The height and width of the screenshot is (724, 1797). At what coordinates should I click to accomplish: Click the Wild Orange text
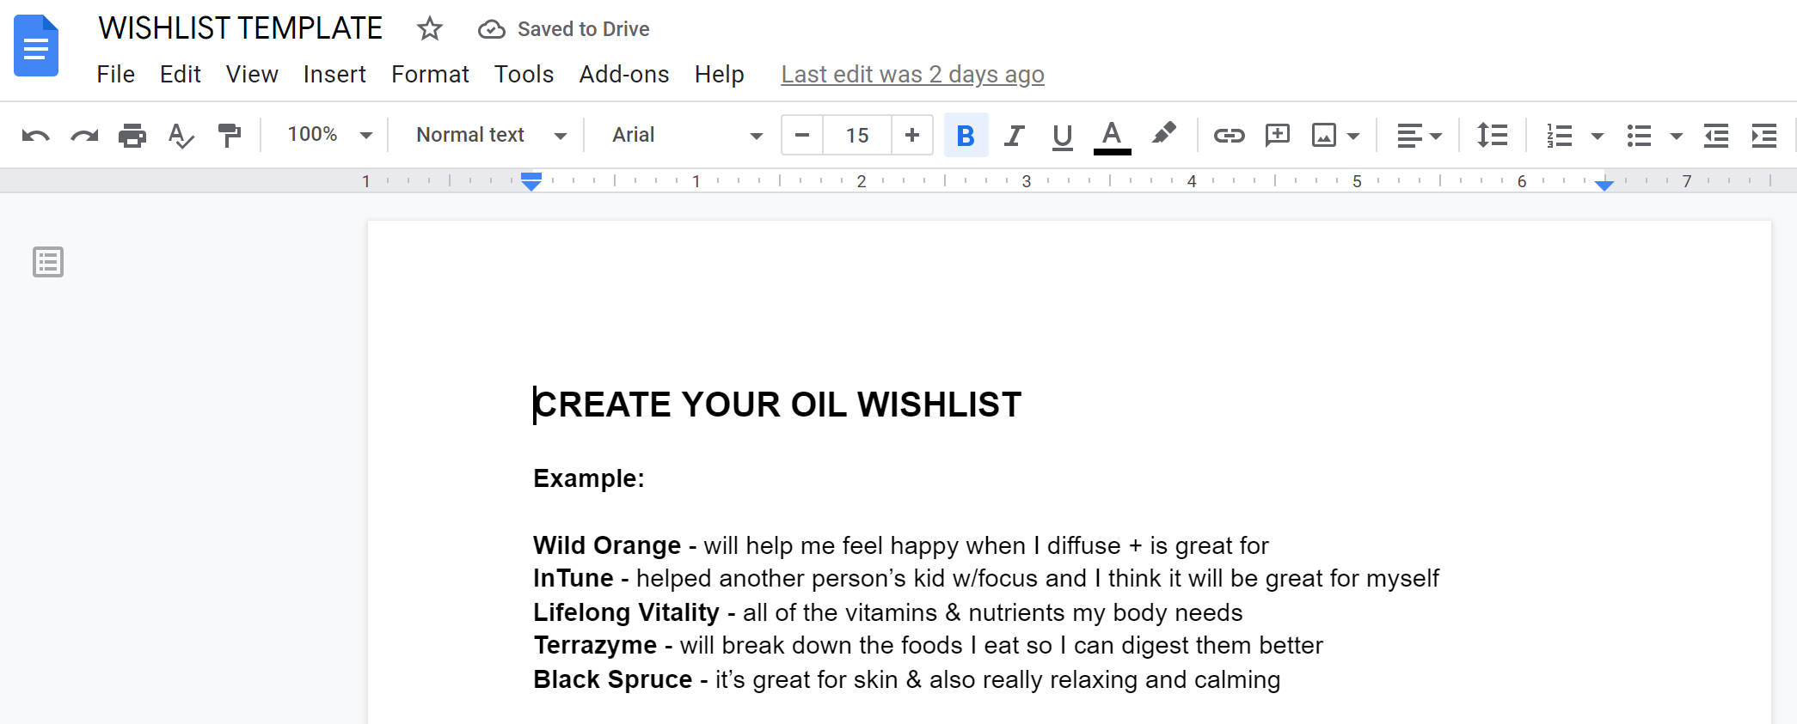607,545
